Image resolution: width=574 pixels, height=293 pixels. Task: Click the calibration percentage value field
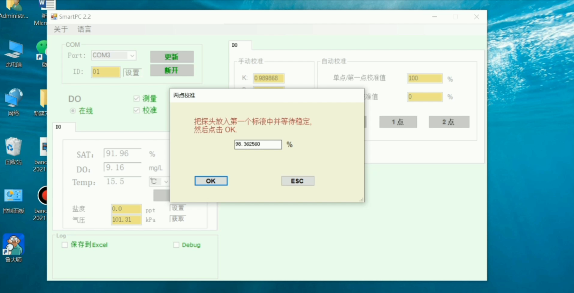pyautogui.click(x=258, y=144)
